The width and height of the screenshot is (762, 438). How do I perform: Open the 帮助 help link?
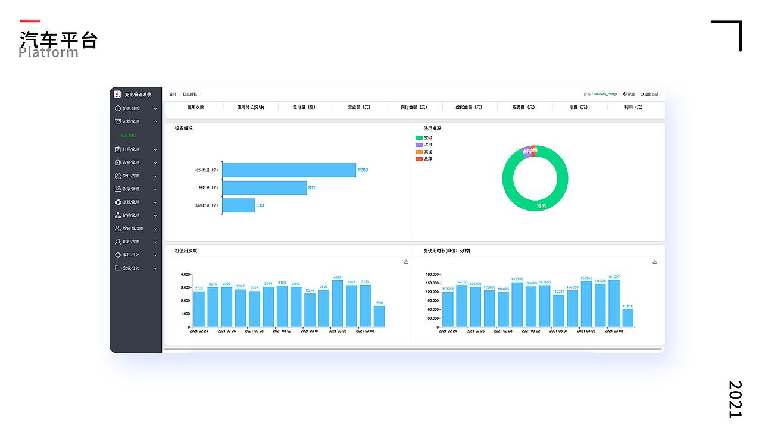[631, 94]
